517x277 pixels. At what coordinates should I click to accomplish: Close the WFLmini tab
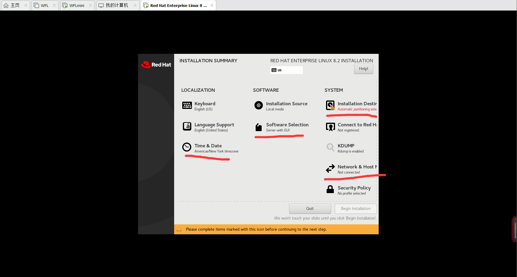(90, 5)
